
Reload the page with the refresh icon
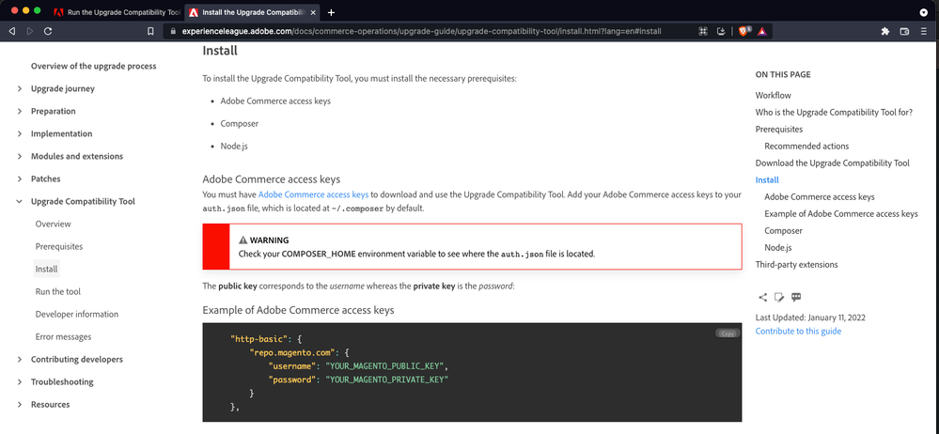pyautogui.click(x=47, y=31)
